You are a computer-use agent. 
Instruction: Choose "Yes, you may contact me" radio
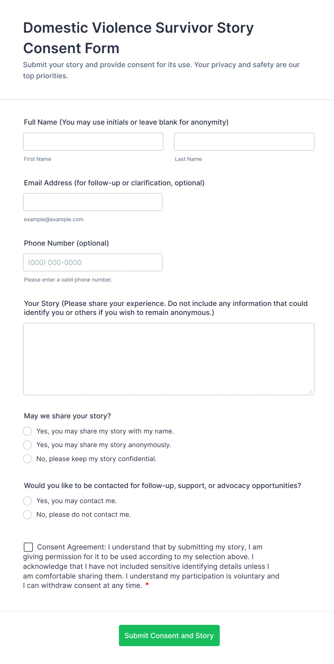tap(28, 501)
